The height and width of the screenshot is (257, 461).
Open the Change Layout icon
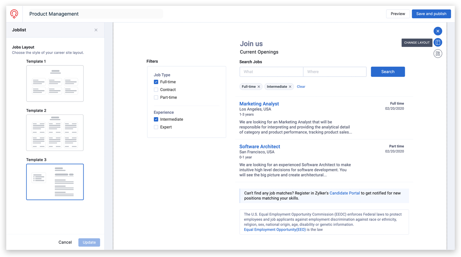(438, 42)
